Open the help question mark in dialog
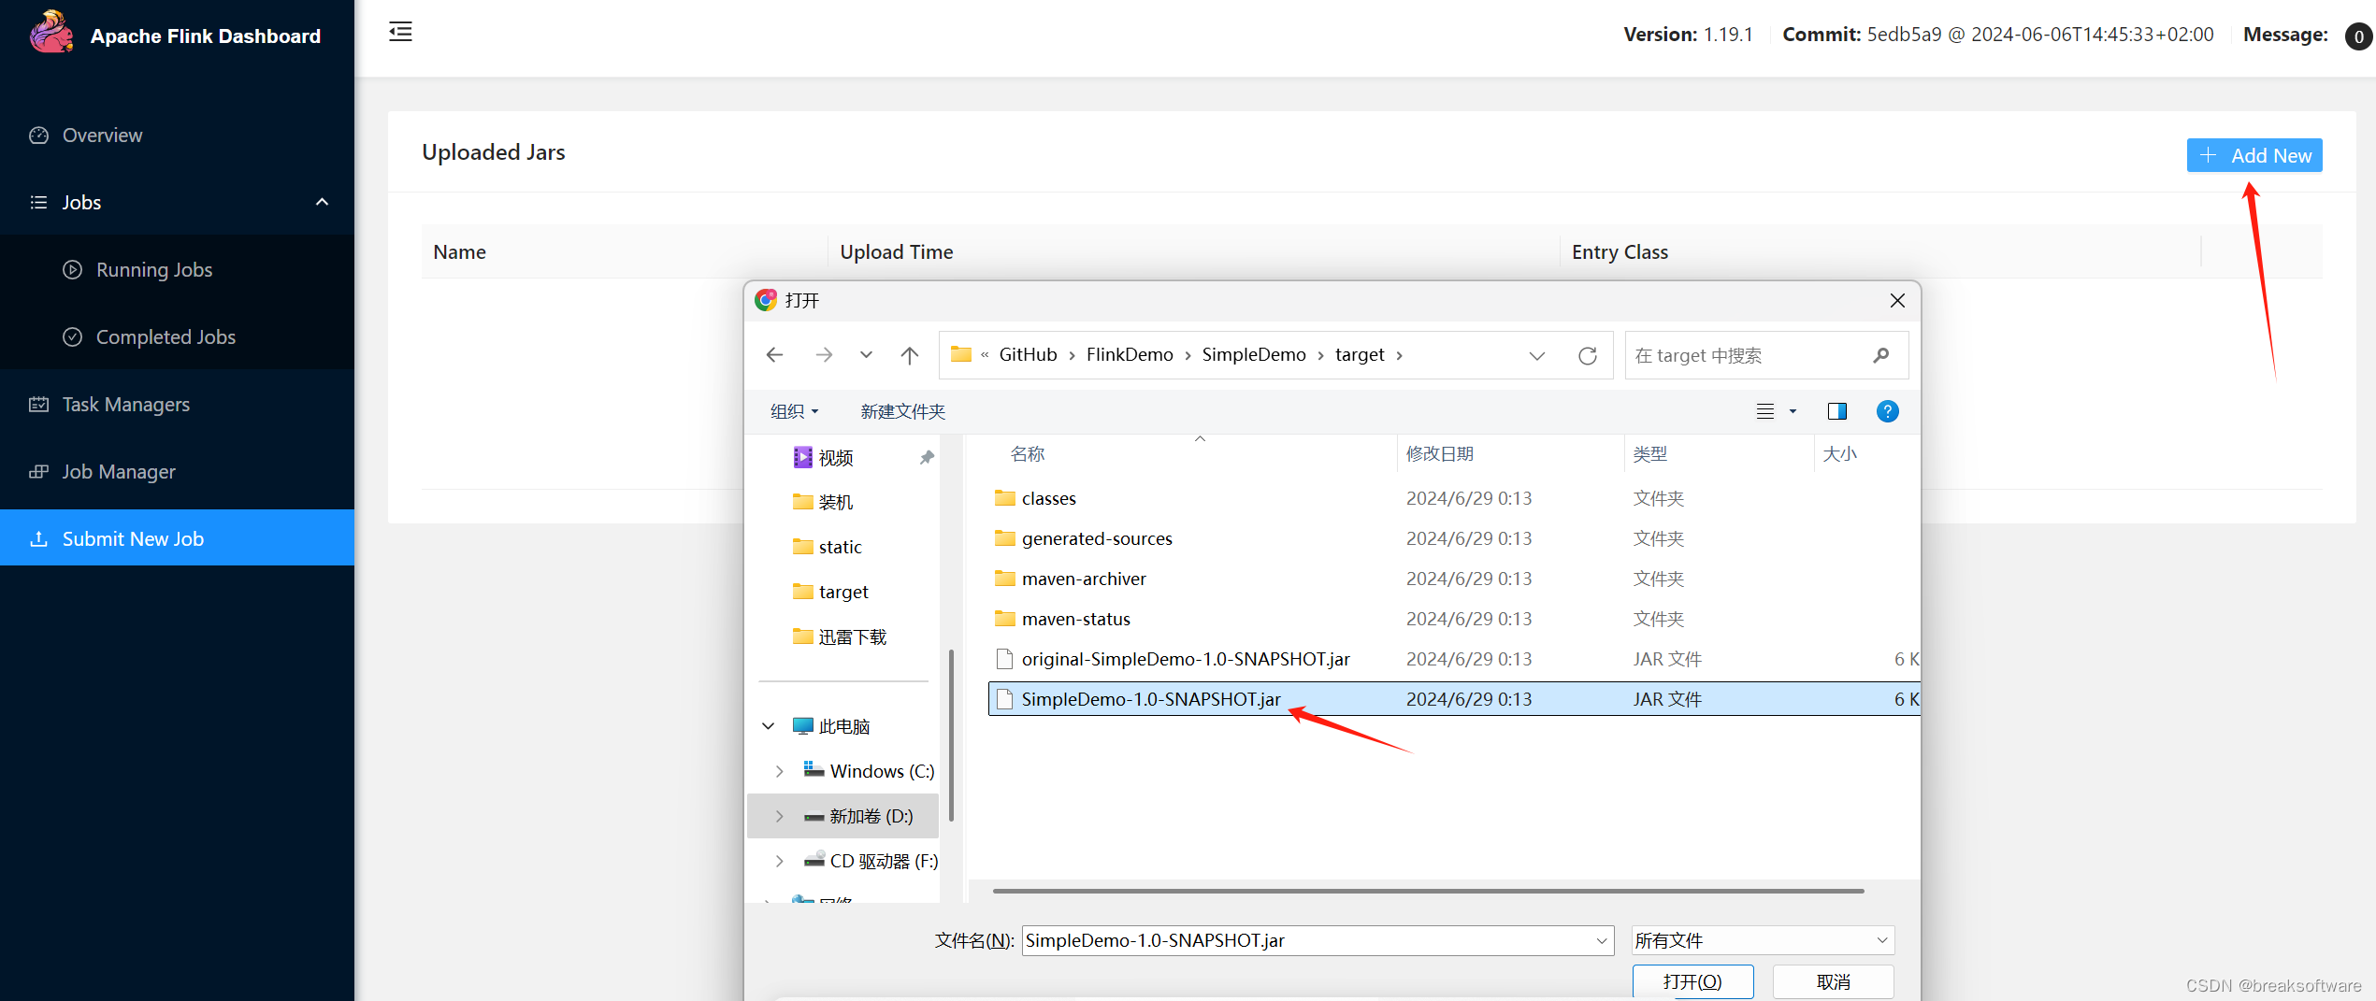 pos(1887,411)
